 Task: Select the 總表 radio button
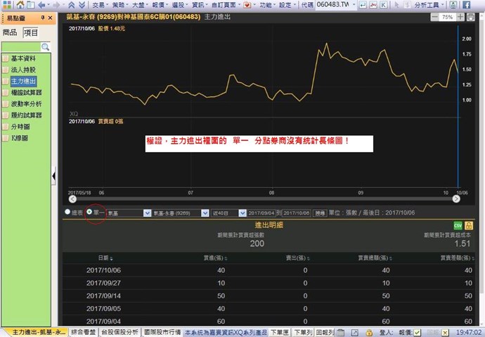67,212
